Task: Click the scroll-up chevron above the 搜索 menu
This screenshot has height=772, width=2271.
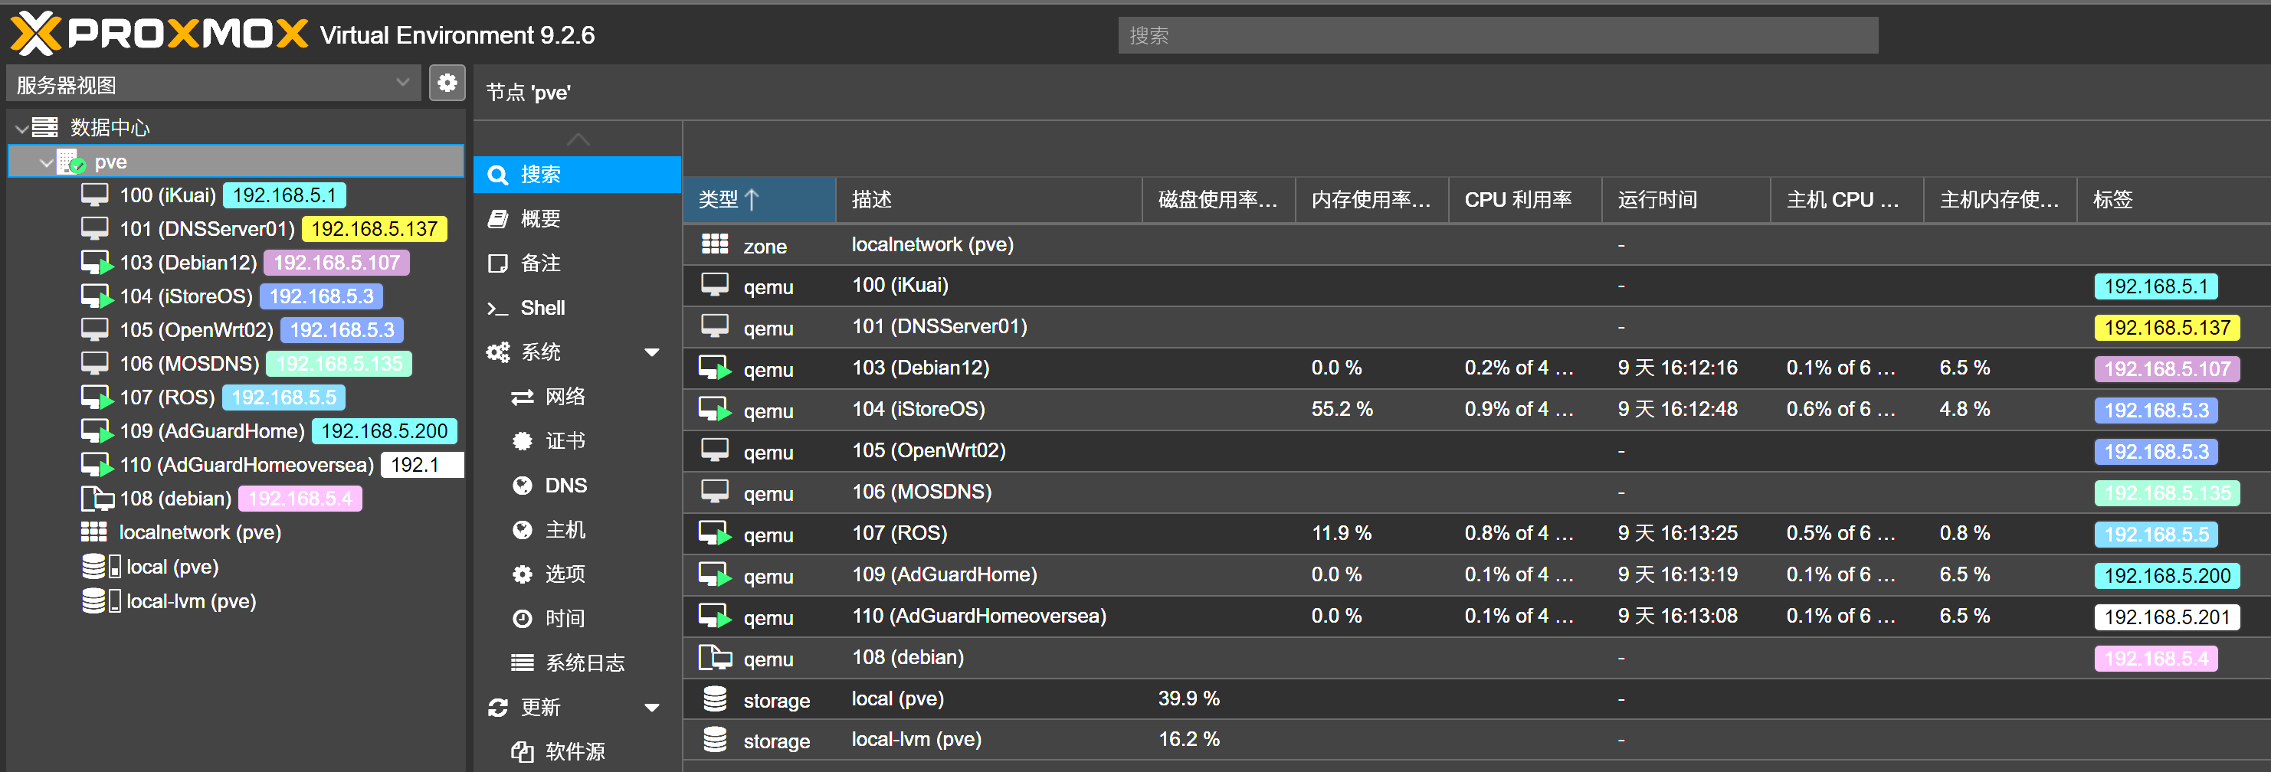Action: [578, 140]
